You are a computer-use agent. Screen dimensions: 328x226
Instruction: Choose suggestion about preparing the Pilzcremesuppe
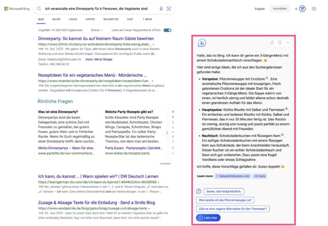[225, 200]
